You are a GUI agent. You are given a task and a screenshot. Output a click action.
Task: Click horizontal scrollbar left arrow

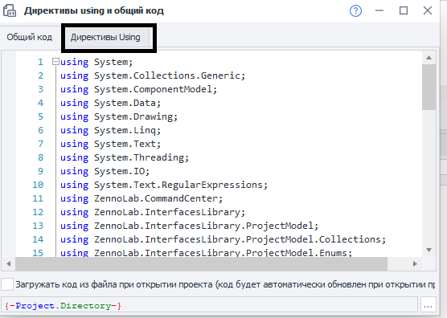click(9, 263)
